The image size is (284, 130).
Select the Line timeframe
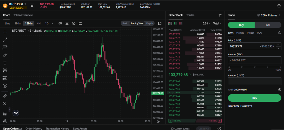(7, 23)
